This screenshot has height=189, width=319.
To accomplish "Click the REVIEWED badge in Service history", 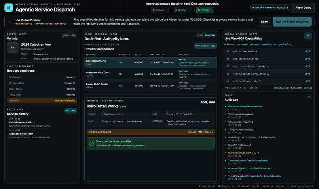I will coord(70,111).
